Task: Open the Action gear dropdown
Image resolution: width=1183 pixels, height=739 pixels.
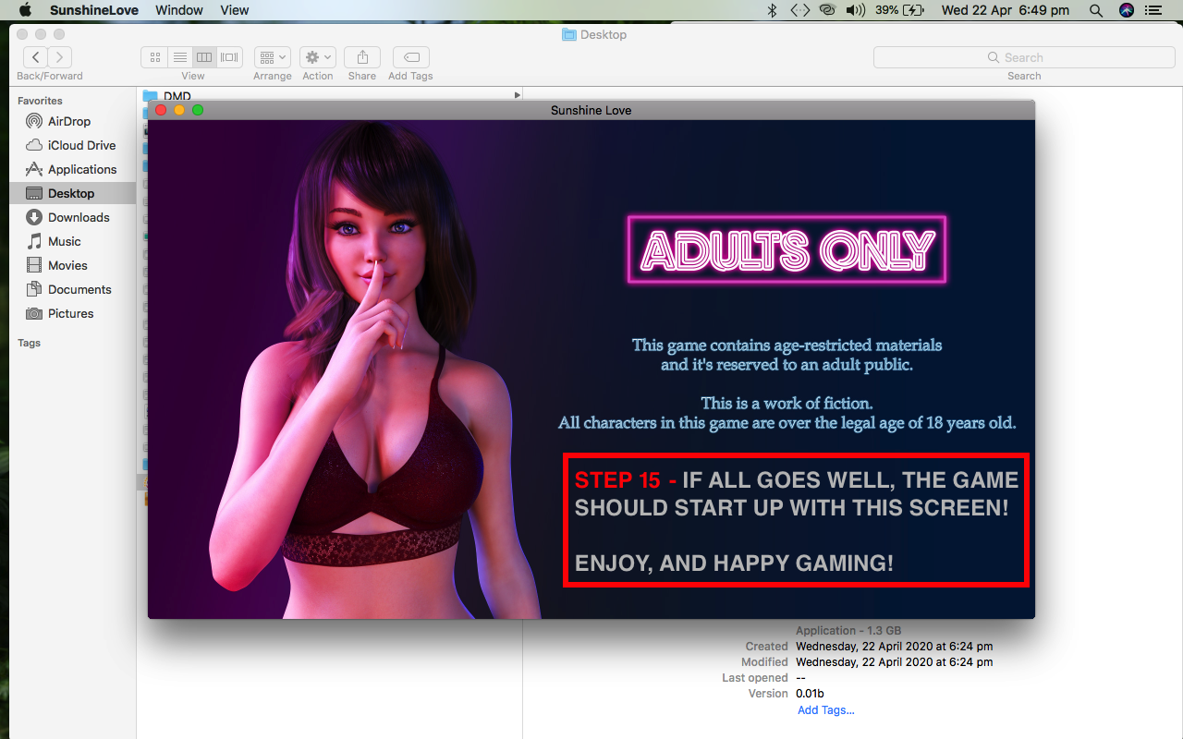Action: click(318, 57)
